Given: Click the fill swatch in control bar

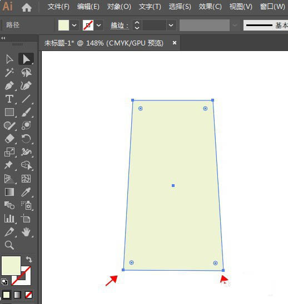Looking at the screenshot, I should click(63, 25).
